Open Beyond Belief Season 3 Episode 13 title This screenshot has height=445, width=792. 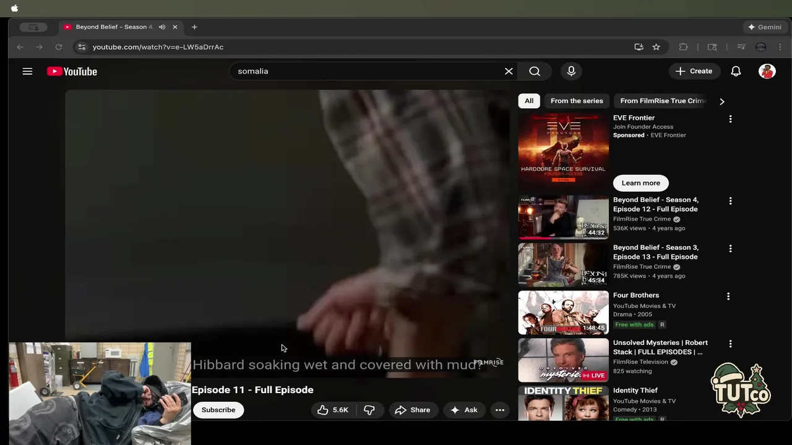pos(656,252)
